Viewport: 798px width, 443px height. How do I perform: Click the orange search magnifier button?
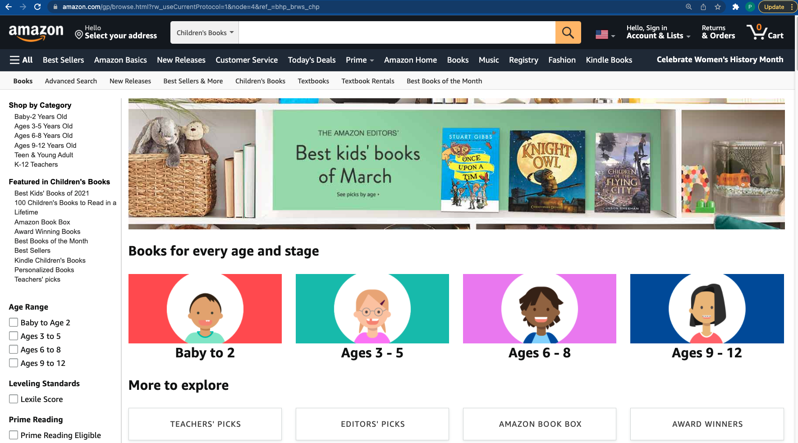568,32
